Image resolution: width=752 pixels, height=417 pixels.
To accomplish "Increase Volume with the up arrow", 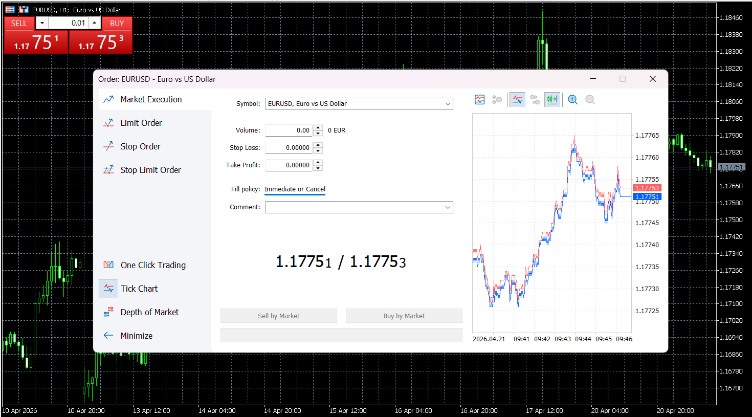I will 318,127.
